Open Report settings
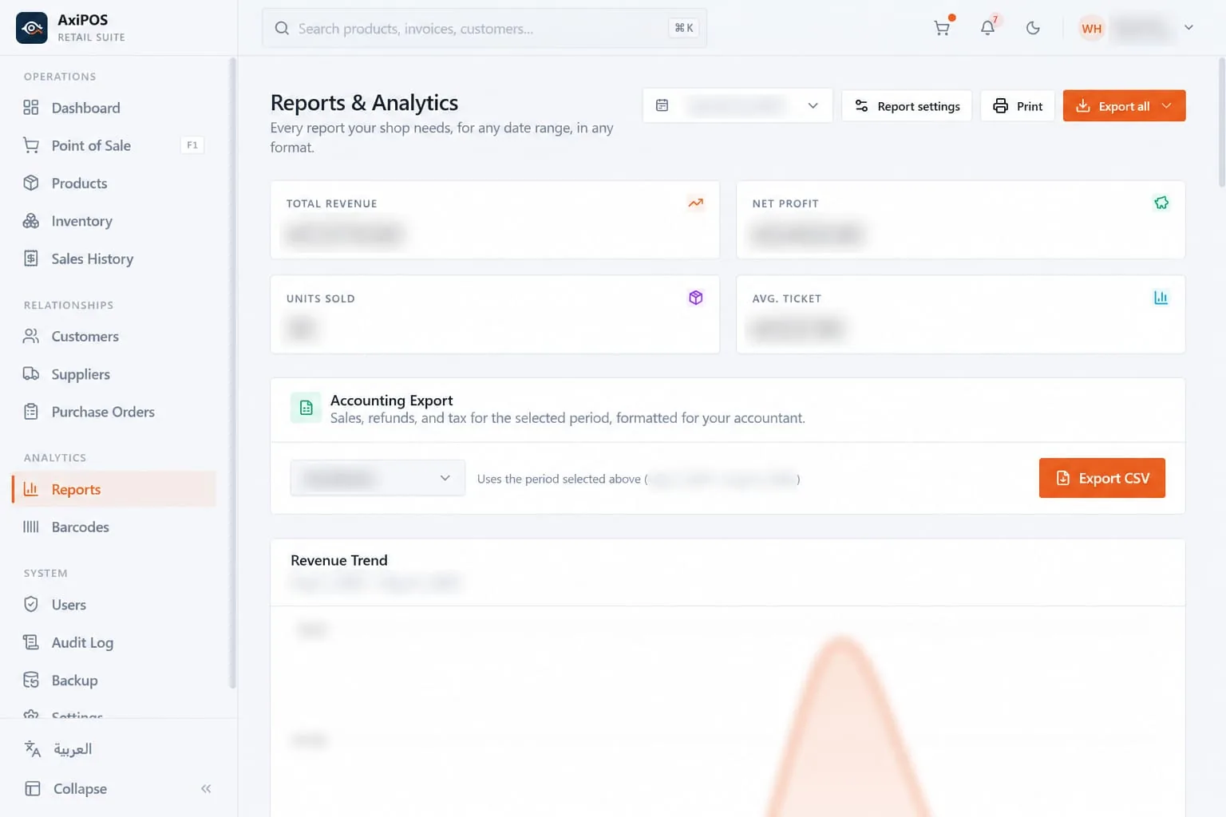The height and width of the screenshot is (817, 1226). 907,106
